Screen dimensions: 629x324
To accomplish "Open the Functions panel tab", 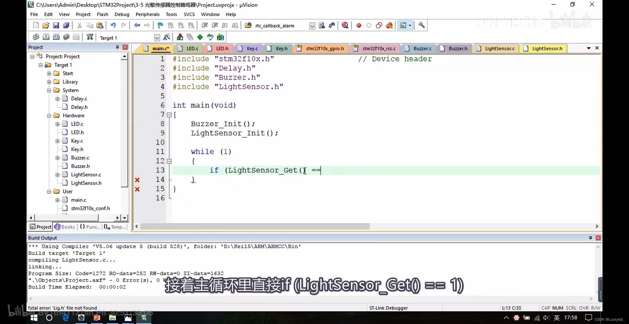I will point(90,227).
